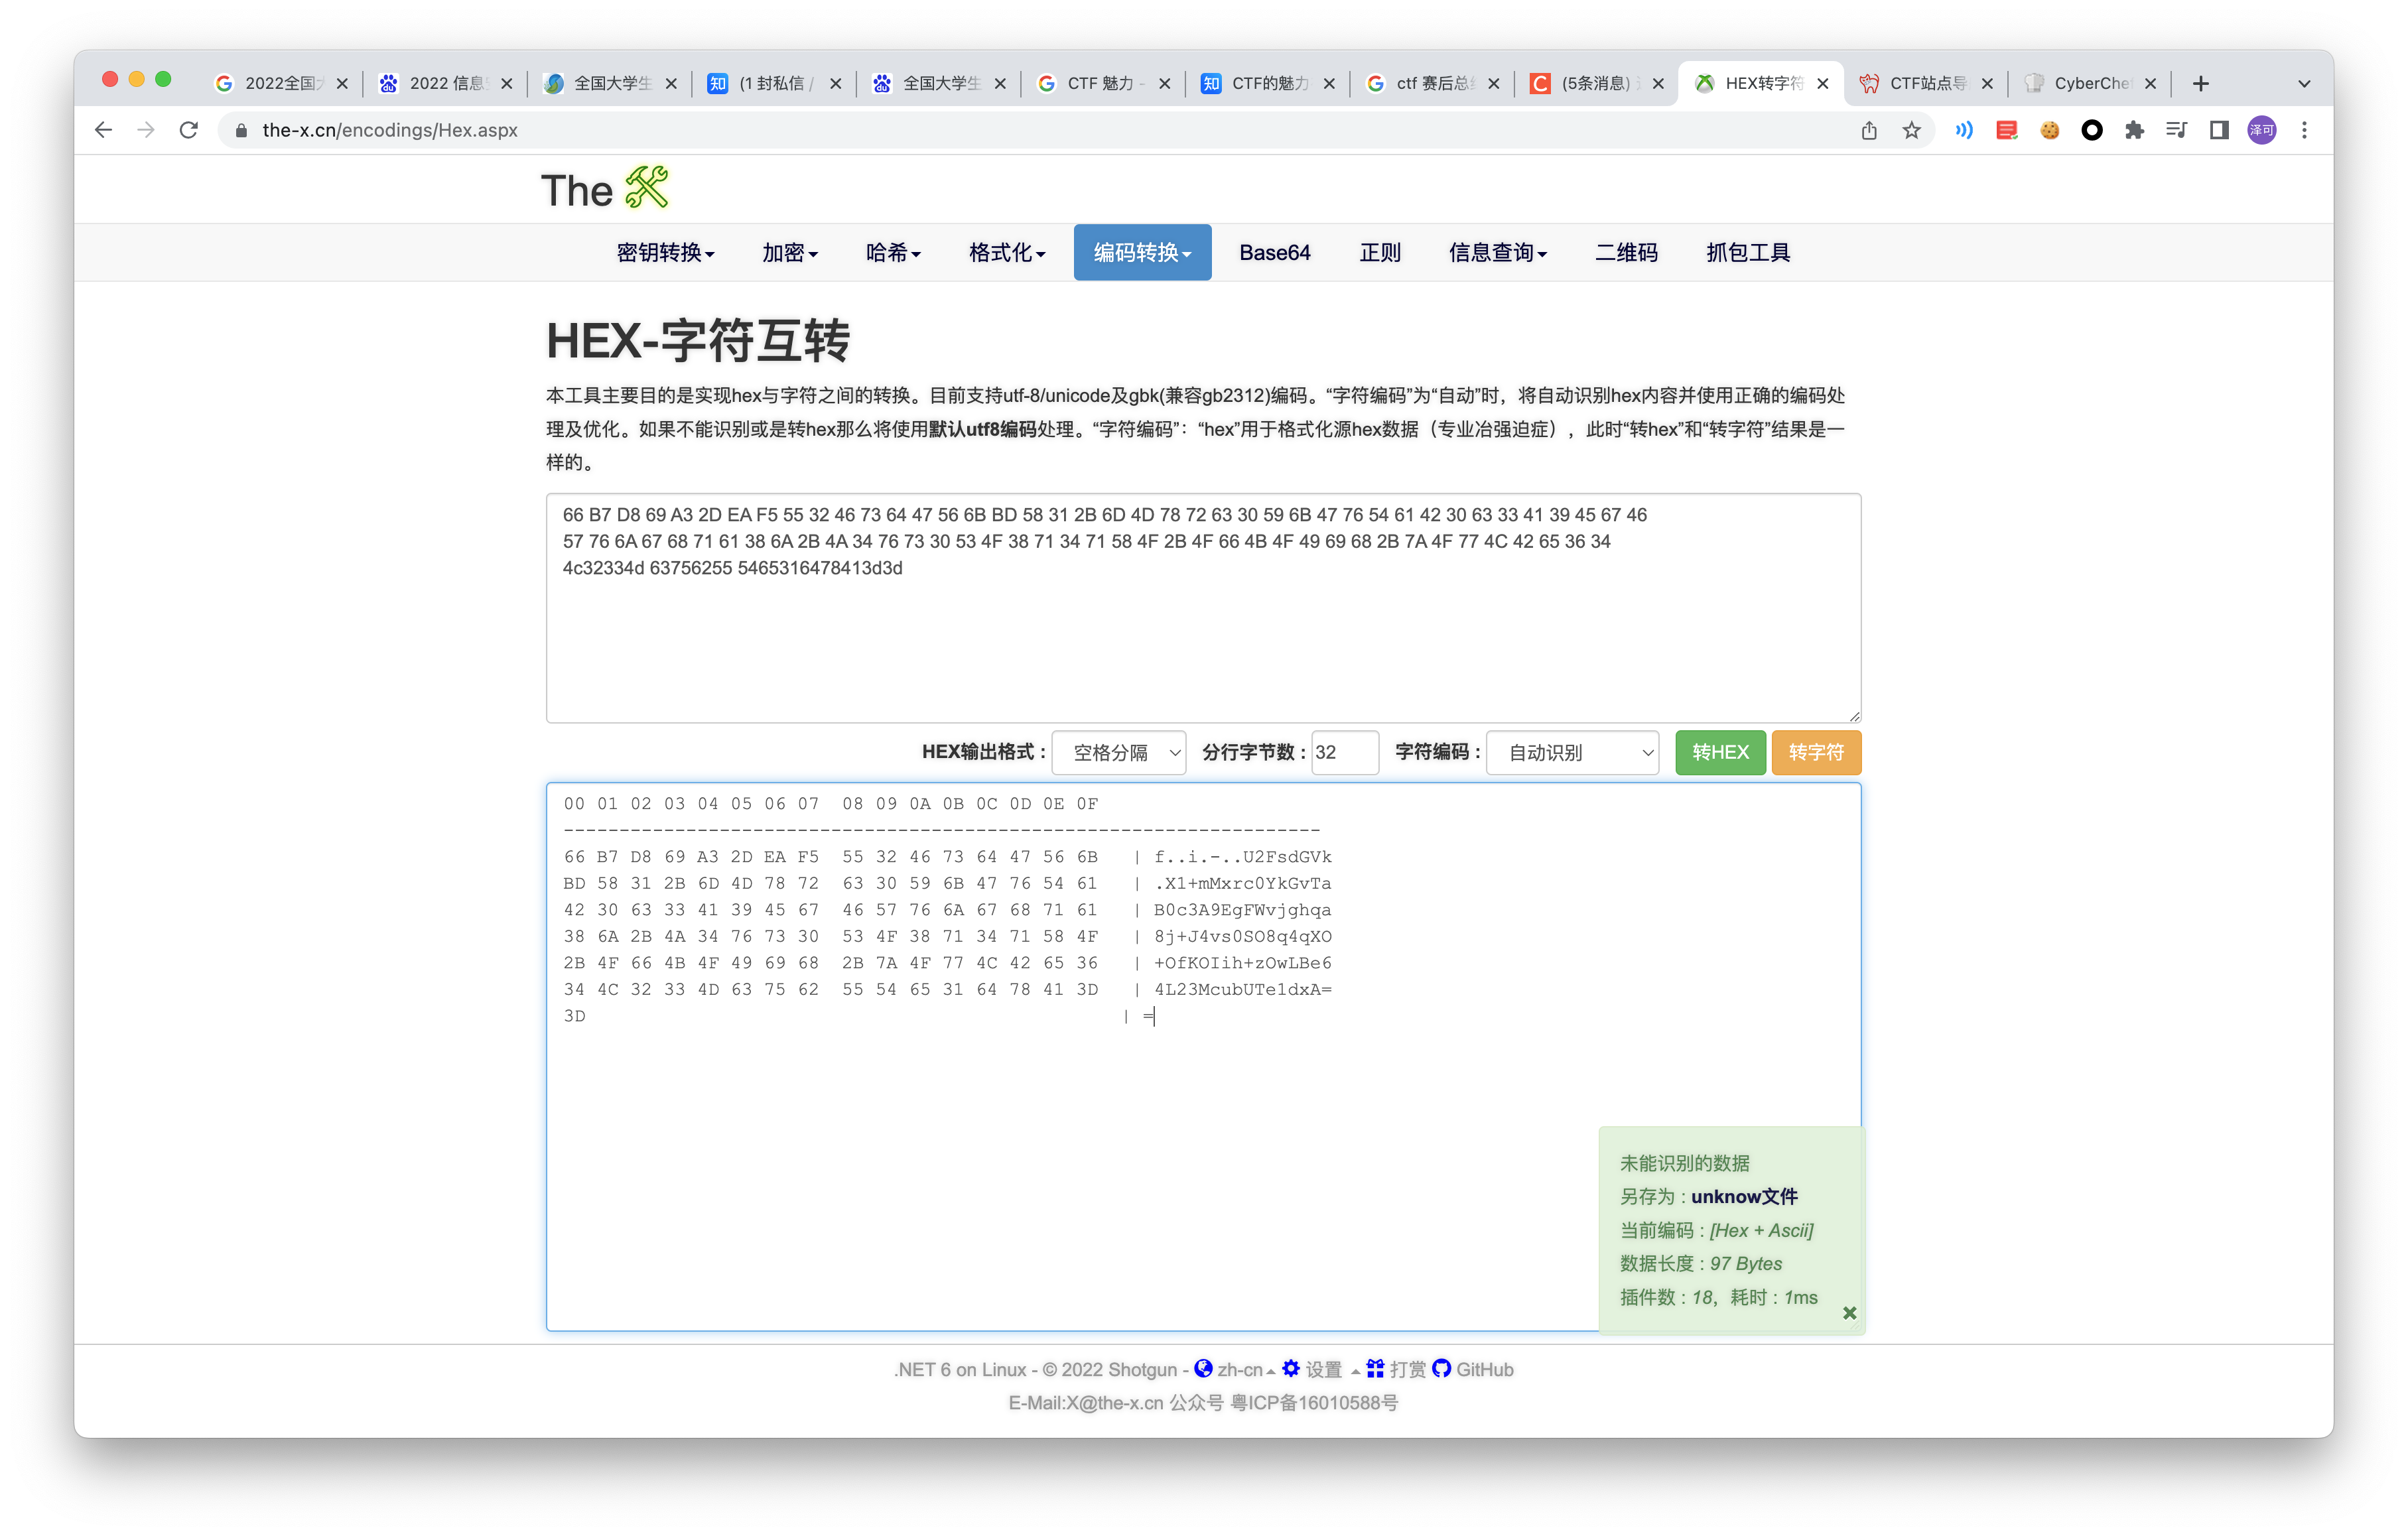Screen dimensions: 2408x1536
Task: Expand the 信息查询 menu
Action: (x=1497, y=253)
